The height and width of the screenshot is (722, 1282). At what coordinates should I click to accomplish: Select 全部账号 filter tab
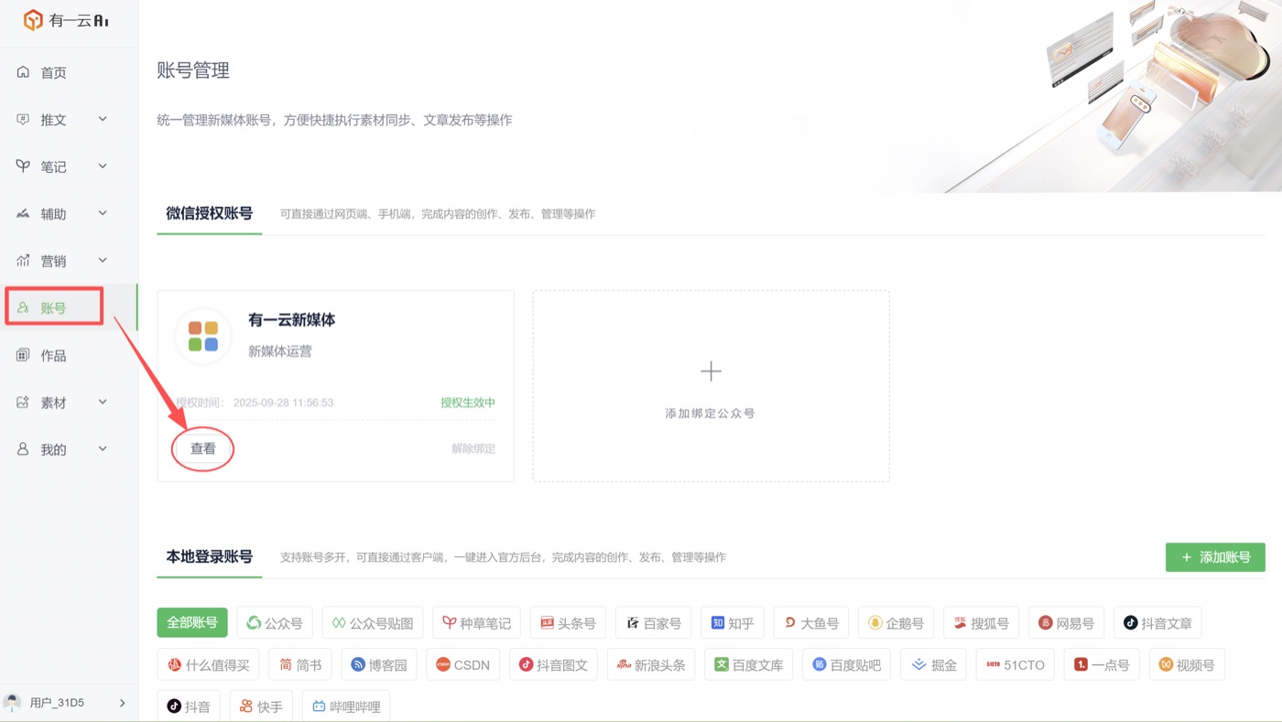[x=191, y=623]
